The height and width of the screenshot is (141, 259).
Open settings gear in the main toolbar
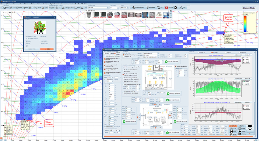176,8
